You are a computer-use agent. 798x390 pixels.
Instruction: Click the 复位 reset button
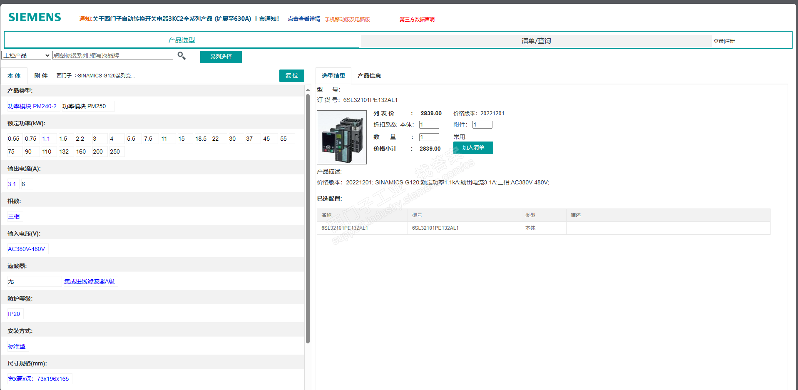click(x=292, y=76)
